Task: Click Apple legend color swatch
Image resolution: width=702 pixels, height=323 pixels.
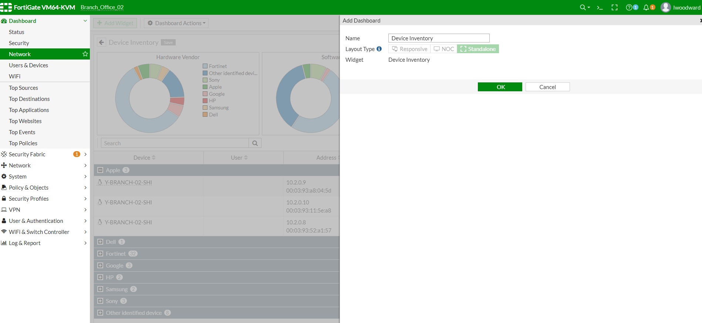Action: 205,87
